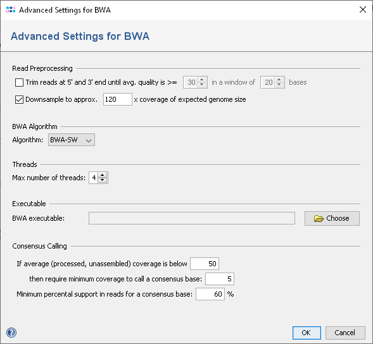Click the folder icon on Choose button
The width and height of the screenshot is (373, 344).
point(319,218)
